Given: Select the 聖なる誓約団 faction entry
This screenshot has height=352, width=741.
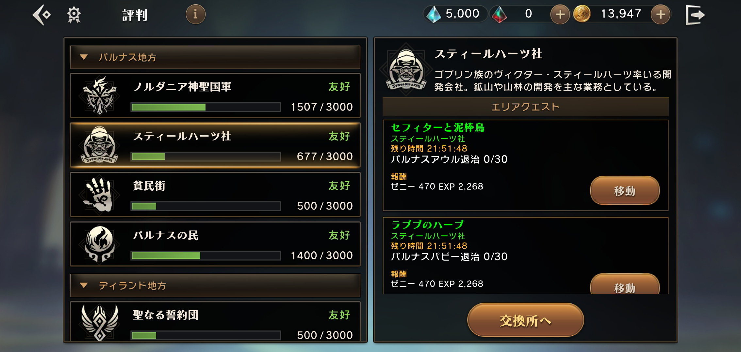Looking at the screenshot, I should pos(215,321).
